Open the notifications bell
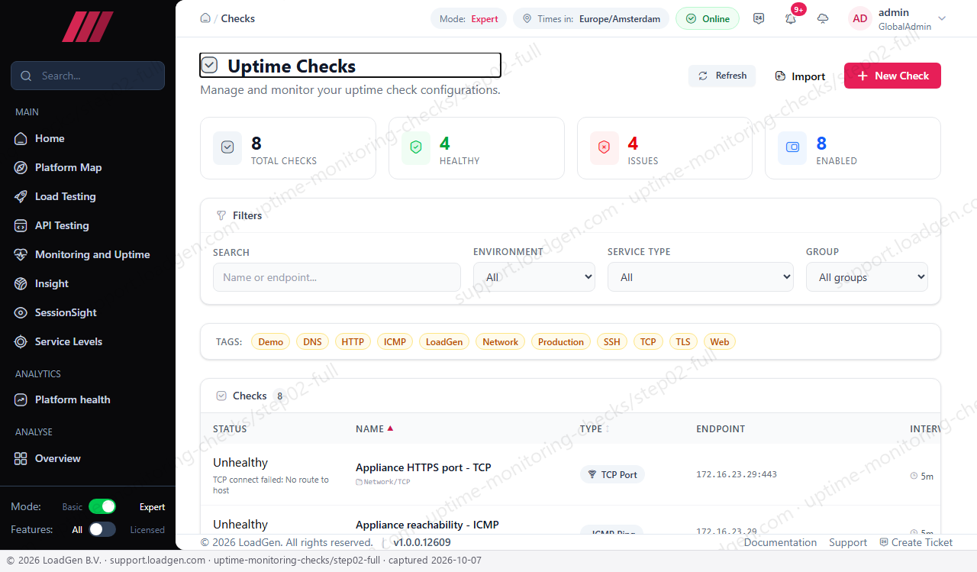This screenshot has width=977, height=572. [x=791, y=18]
